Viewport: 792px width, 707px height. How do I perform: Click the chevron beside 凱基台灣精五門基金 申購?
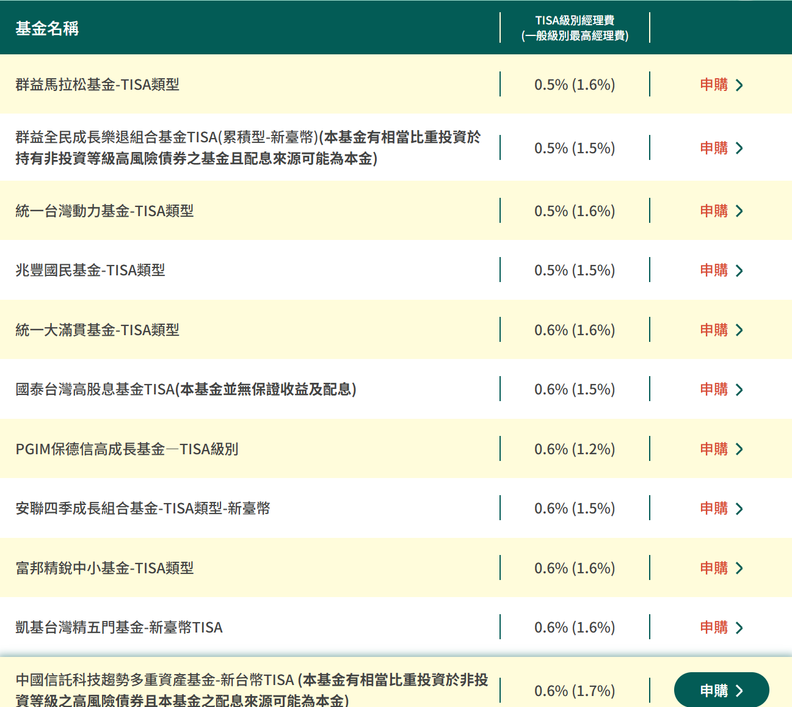coord(739,627)
